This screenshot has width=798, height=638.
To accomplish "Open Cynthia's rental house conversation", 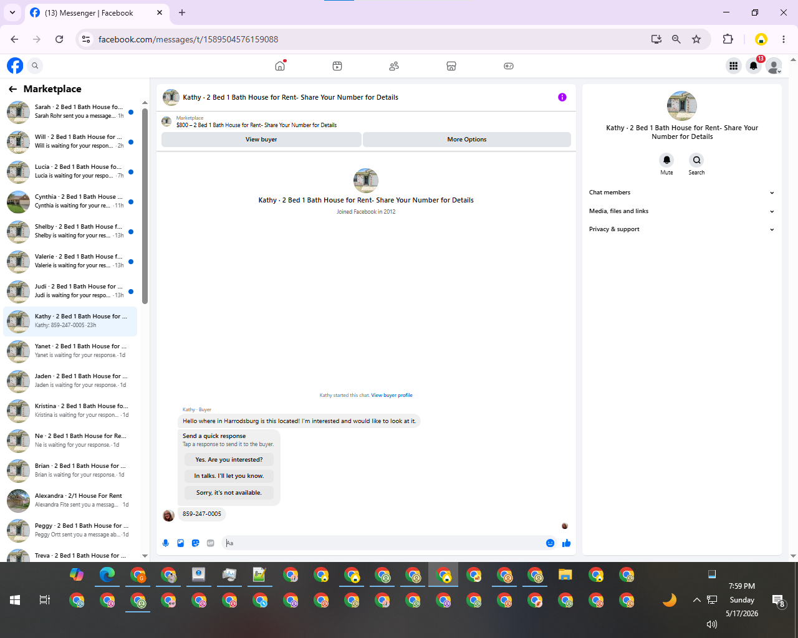I will (70, 201).
